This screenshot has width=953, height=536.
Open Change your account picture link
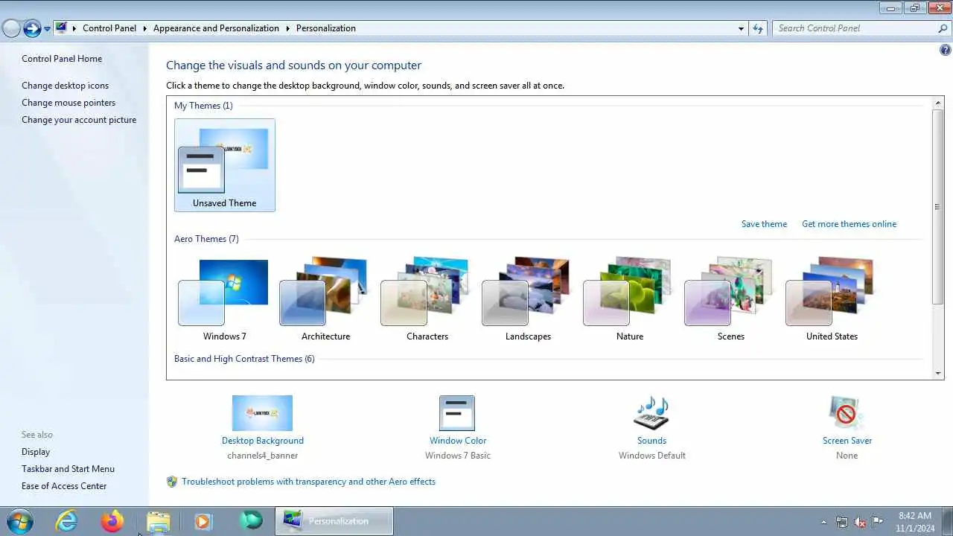coord(79,120)
